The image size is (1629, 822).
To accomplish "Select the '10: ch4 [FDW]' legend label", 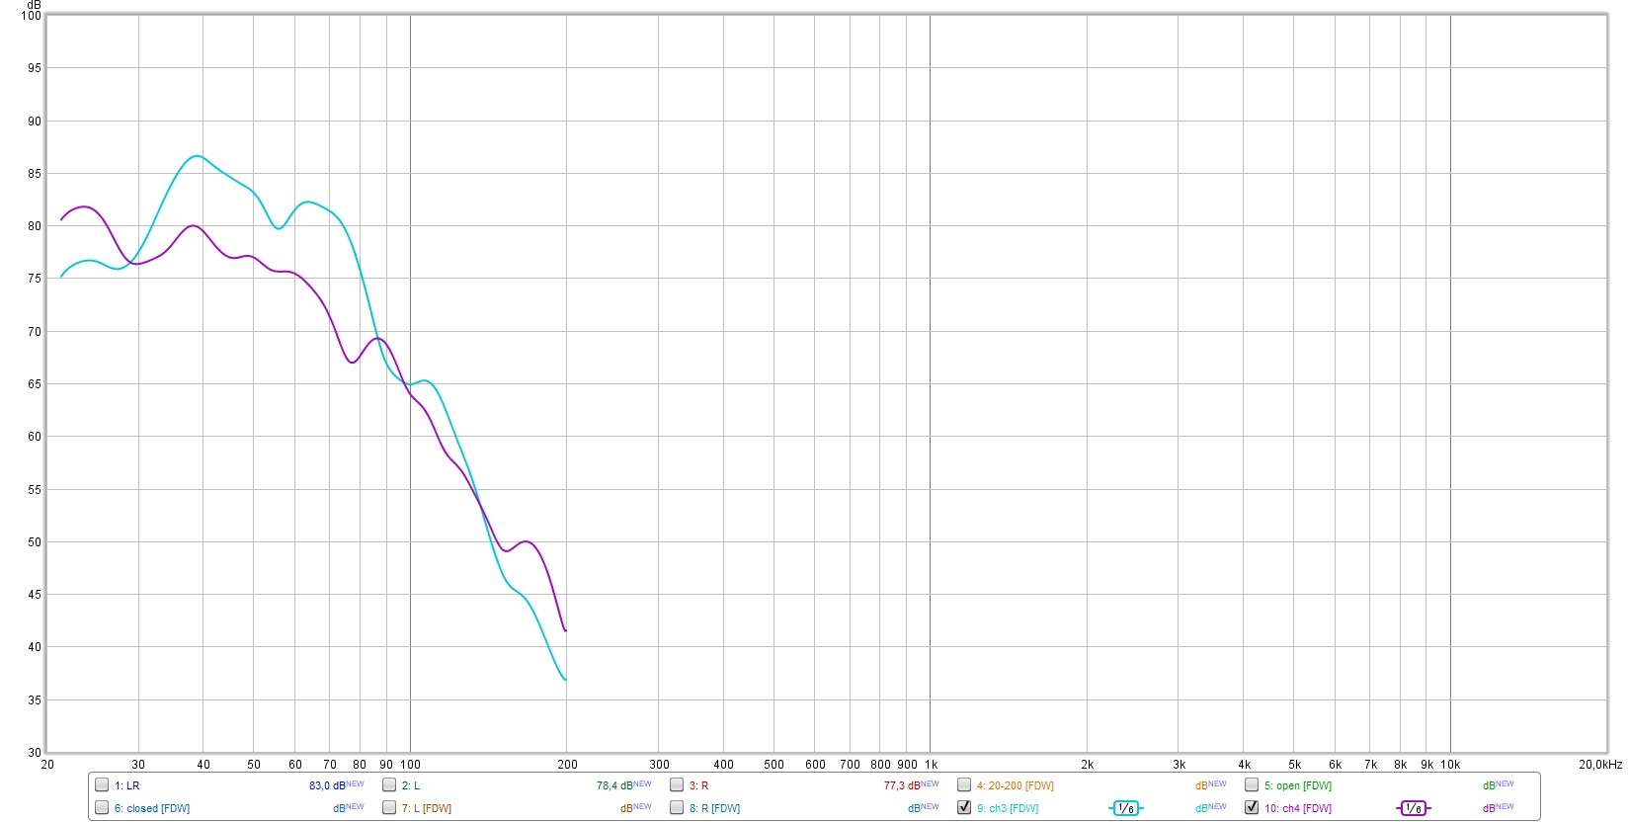I will 1297,809.
